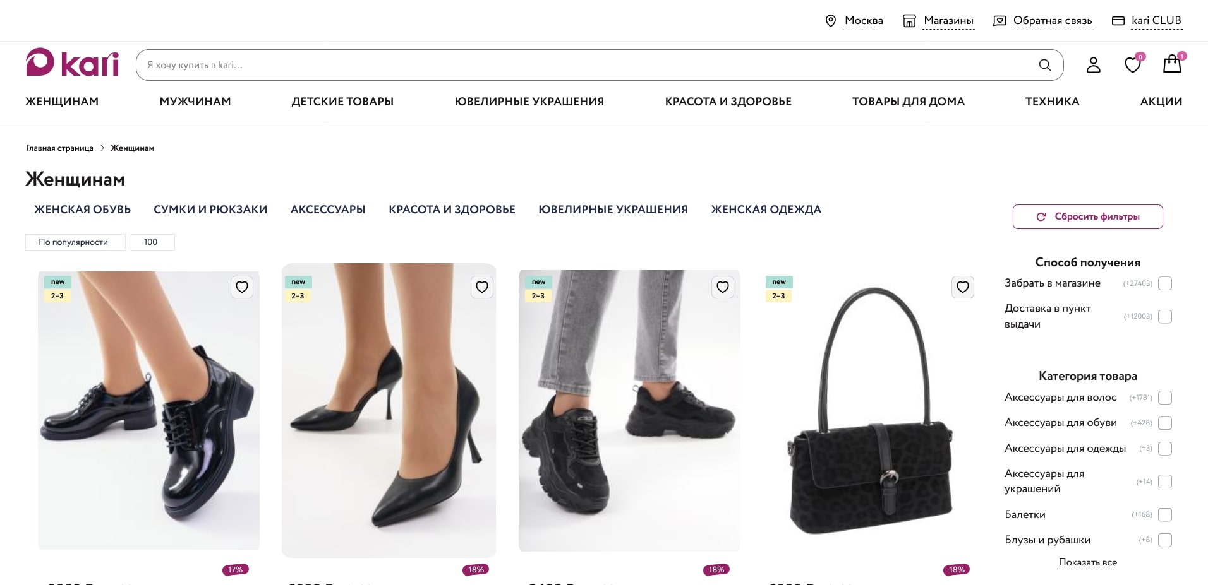This screenshot has width=1208, height=585.
Task: Open the user account profile icon
Action: 1093,65
